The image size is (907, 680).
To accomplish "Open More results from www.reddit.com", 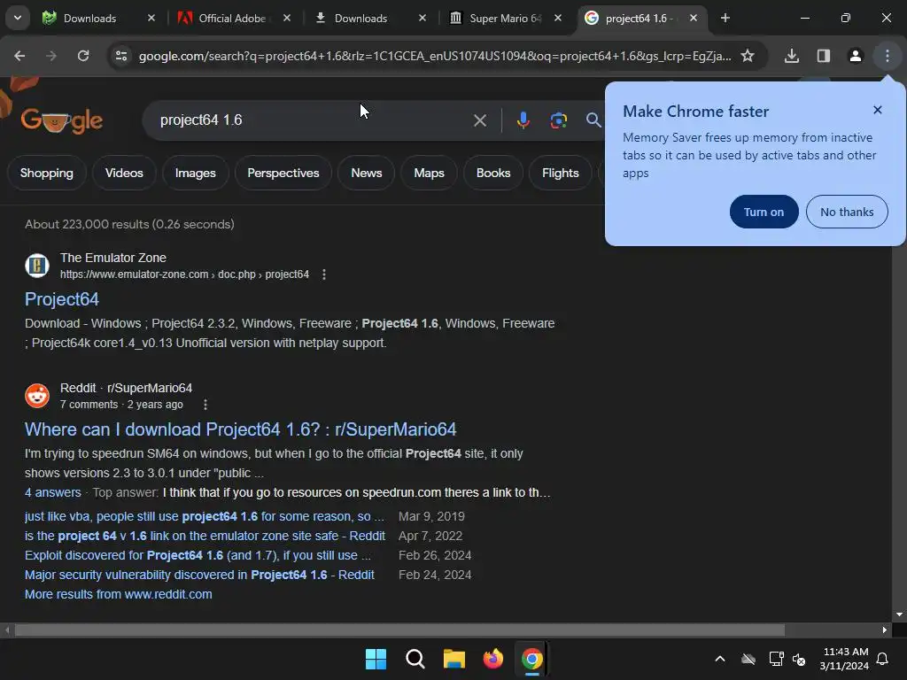I will coord(118,594).
